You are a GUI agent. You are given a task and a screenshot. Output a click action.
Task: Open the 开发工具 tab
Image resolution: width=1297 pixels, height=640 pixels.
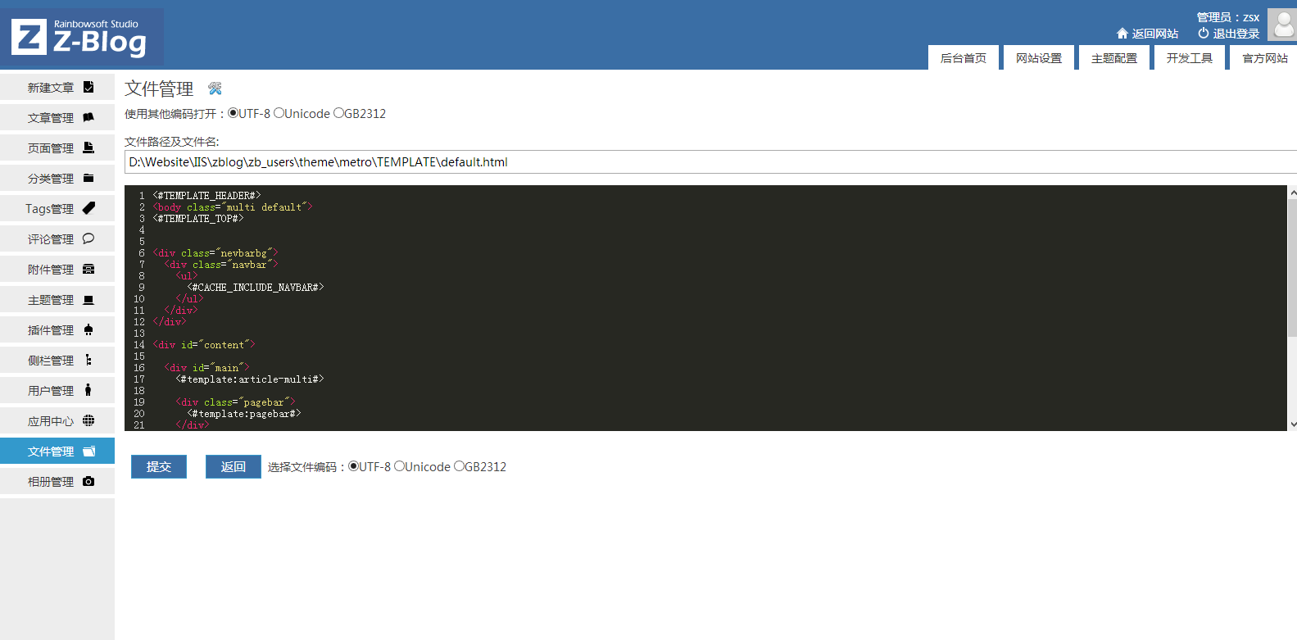point(1190,57)
